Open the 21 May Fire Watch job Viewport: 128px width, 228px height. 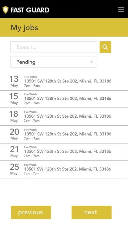[64, 152]
